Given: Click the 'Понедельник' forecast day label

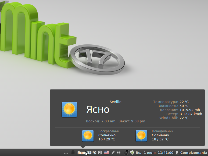Looking at the screenshot, I should pos(163,131).
